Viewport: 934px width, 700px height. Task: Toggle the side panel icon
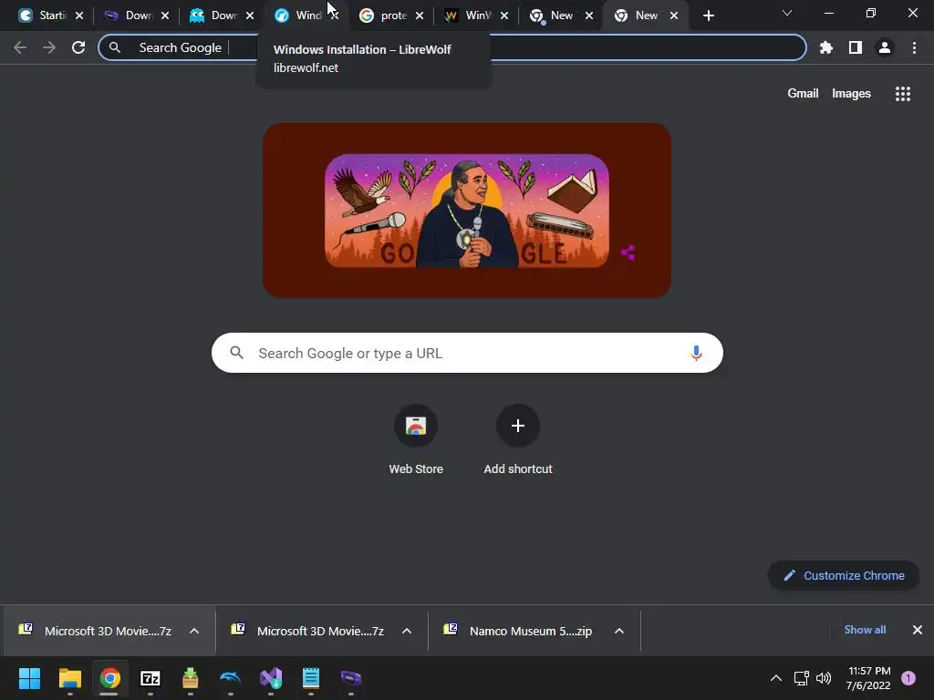tap(855, 47)
